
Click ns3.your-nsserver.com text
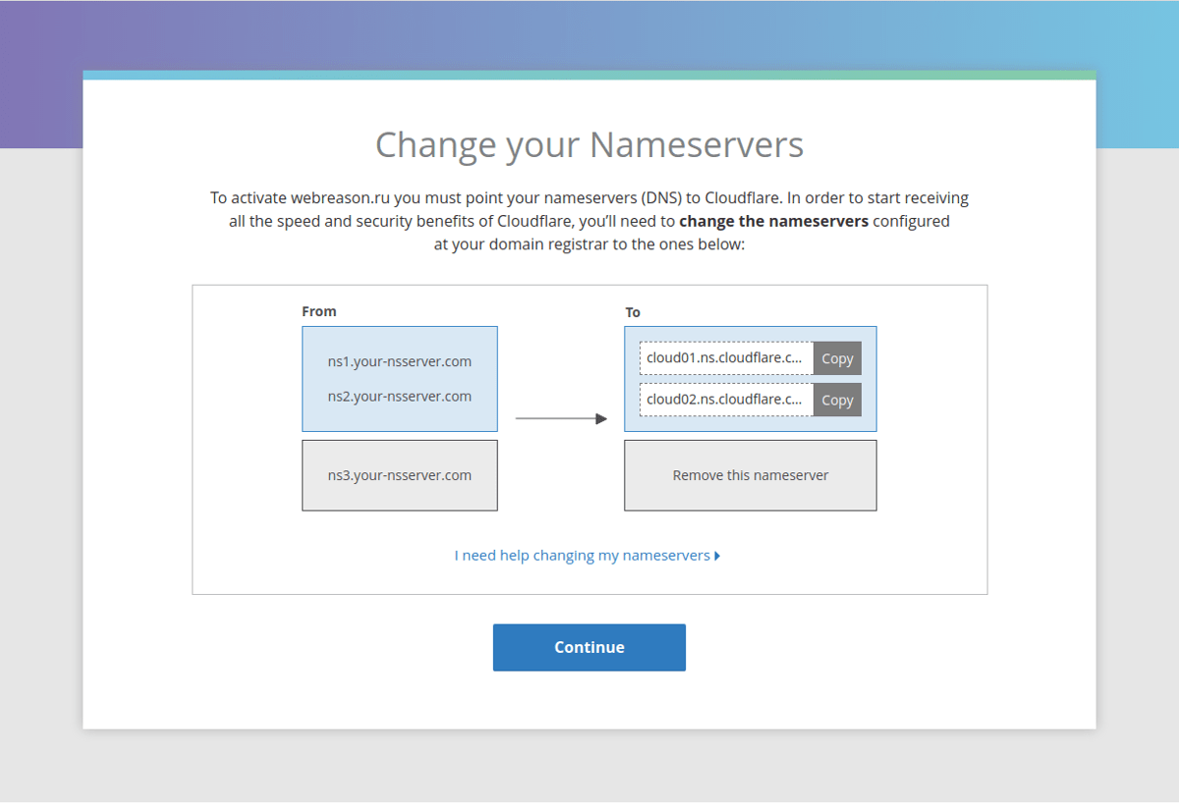click(x=400, y=475)
